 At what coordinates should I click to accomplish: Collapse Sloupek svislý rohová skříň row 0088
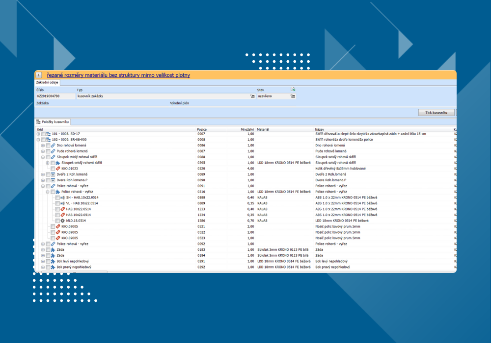point(43,157)
